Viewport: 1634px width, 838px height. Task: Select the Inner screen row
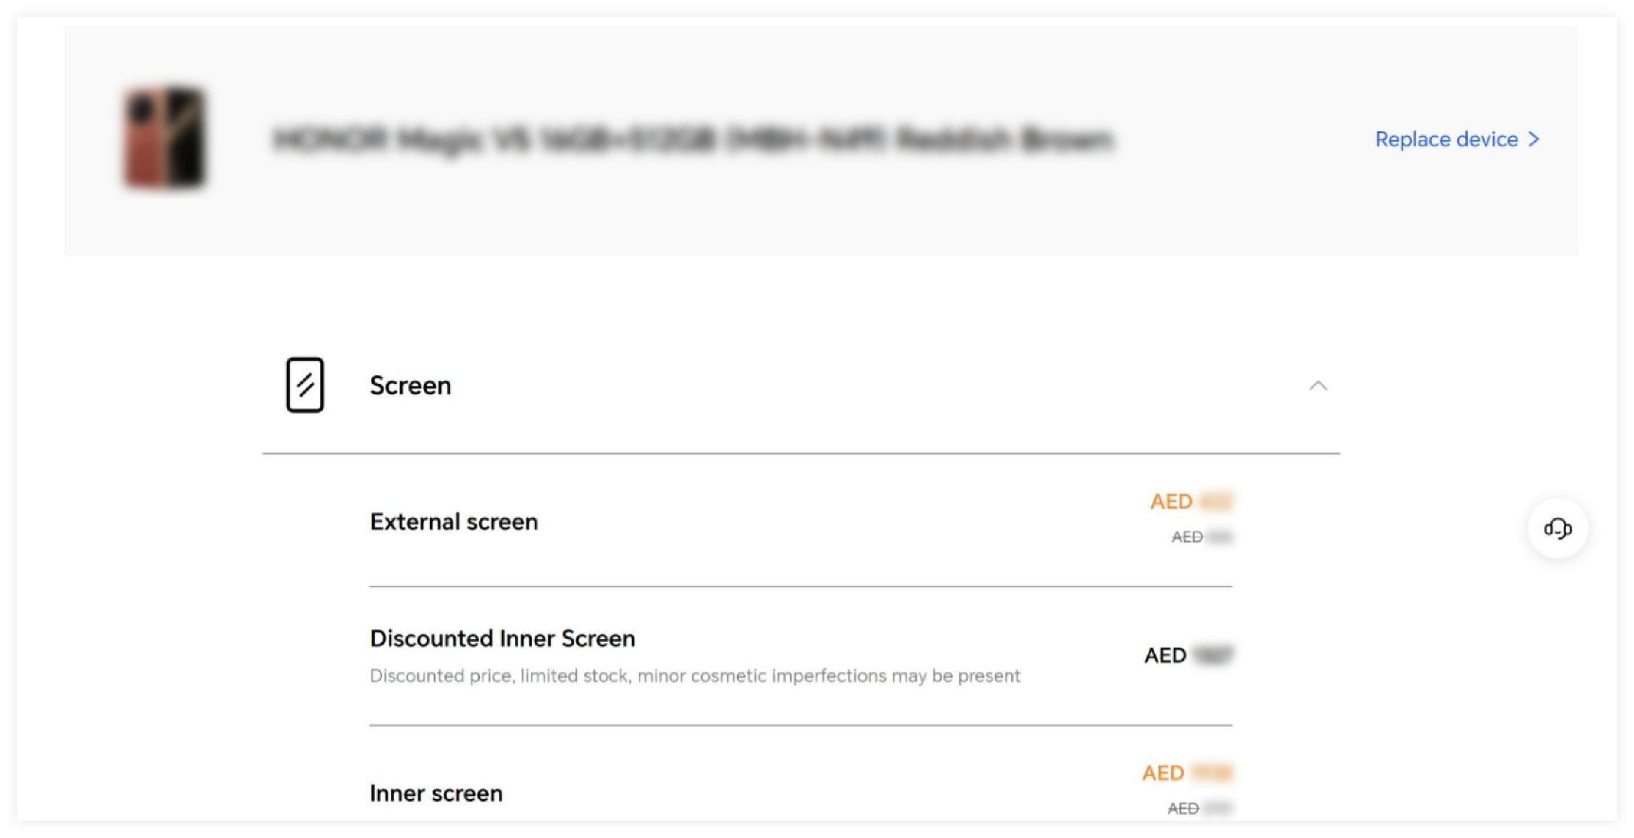(x=436, y=793)
